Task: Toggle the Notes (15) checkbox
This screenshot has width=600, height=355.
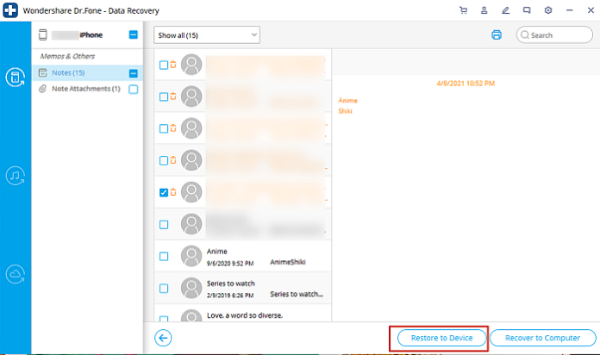Action: (133, 73)
